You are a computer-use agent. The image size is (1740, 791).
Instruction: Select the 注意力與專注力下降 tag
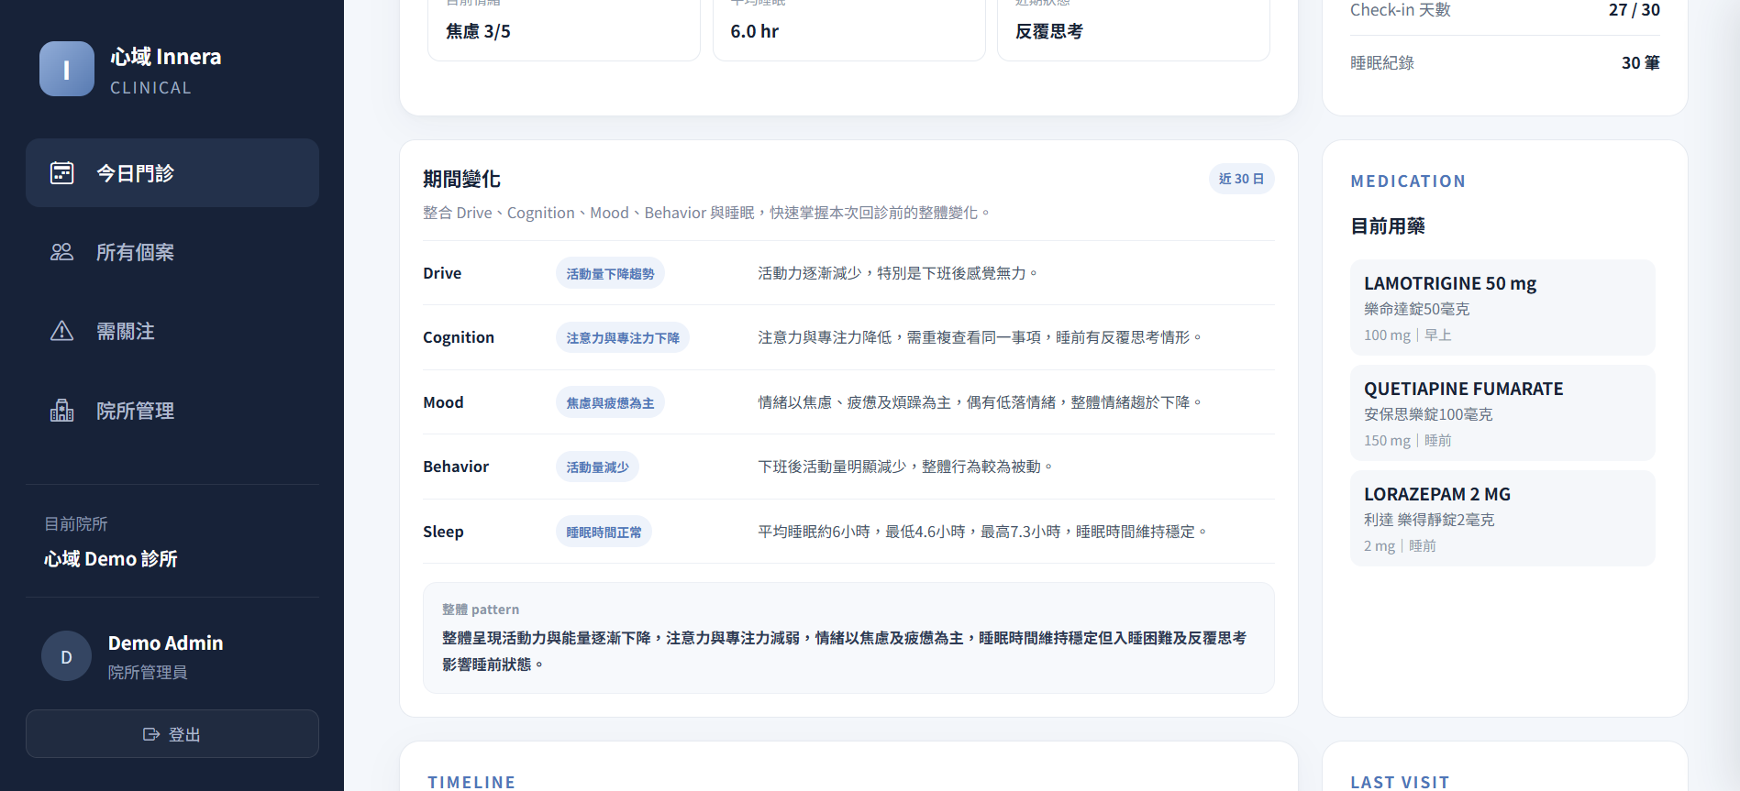pos(623,337)
